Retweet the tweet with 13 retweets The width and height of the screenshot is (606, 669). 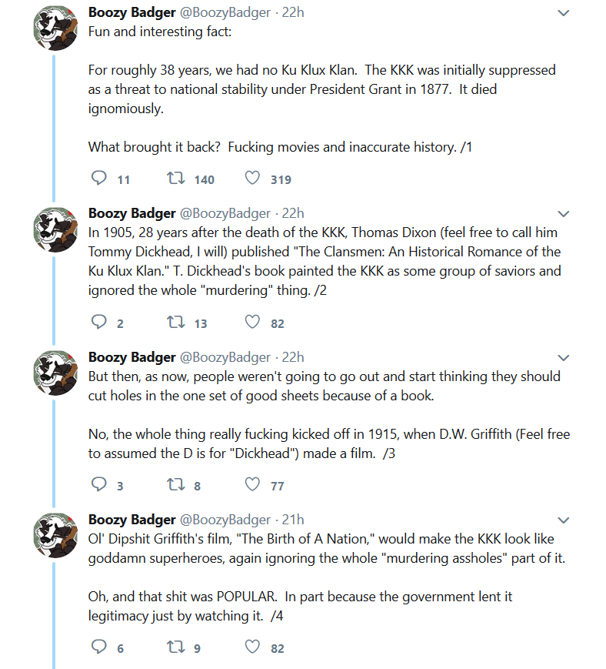point(175,322)
